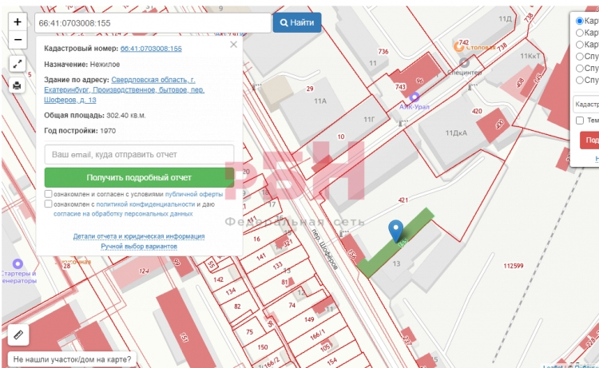Screen dimensions: 599x368
Task: Click the Спеццентр gray map marker
Action: [x=464, y=62]
